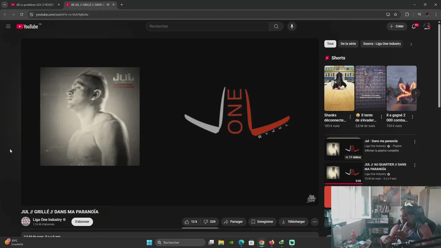Bookmark this page with the star
The height and width of the screenshot is (248, 441).
pos(396,14)
